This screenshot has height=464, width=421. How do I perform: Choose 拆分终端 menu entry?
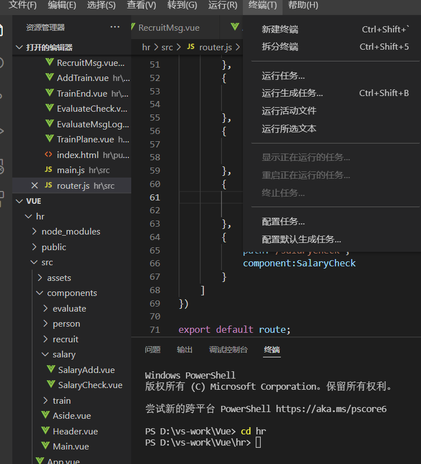(336, 46)
